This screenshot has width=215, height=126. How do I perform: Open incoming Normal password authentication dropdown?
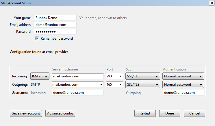pyautogui.click(x=183, y=77)
